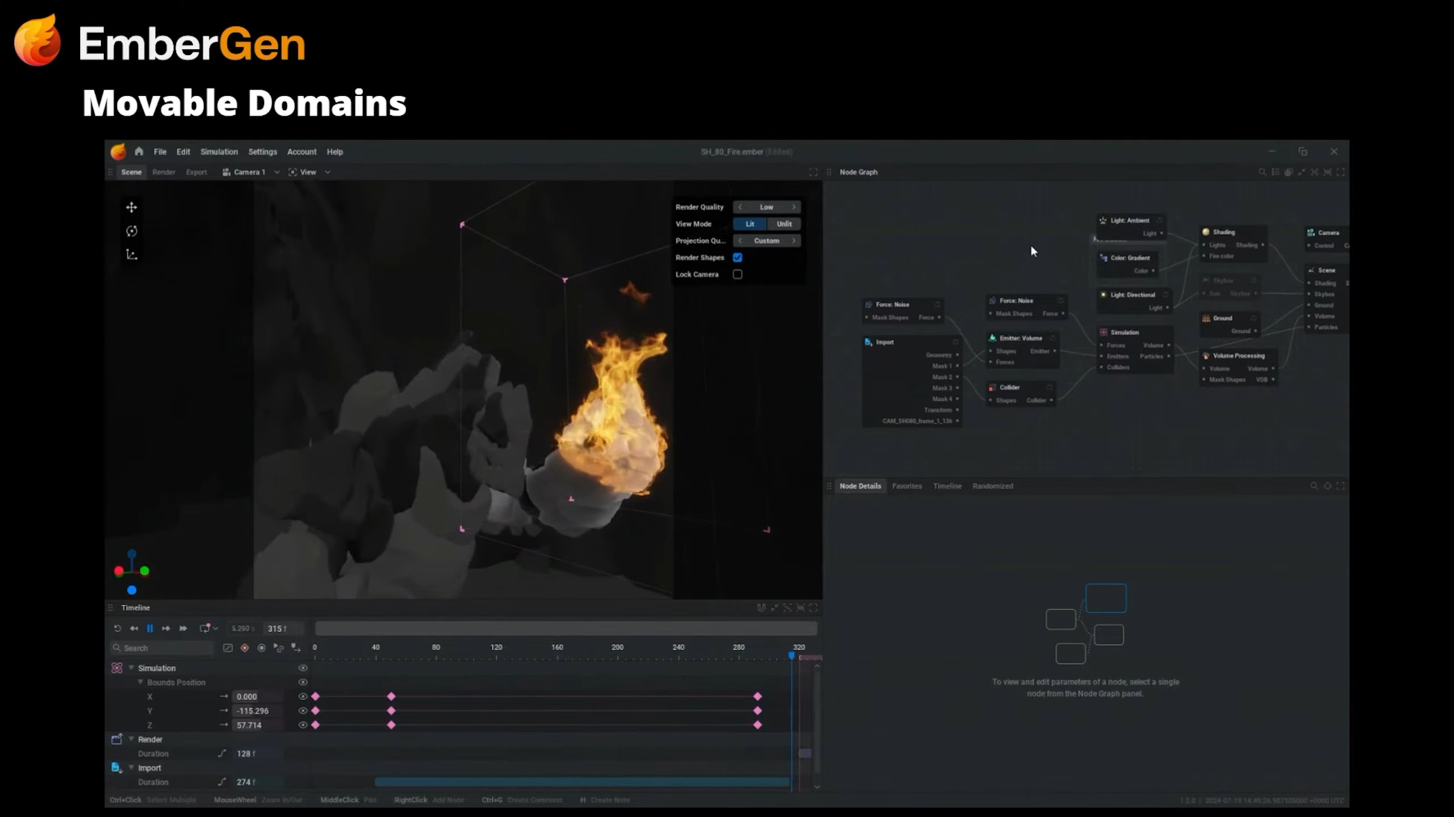Click the Simulation node icon in timeline
The height and width of the screenshot is (817, 1454).
click(x=116, y=668)
